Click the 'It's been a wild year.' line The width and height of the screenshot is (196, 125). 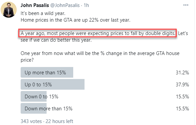[43, 13]
